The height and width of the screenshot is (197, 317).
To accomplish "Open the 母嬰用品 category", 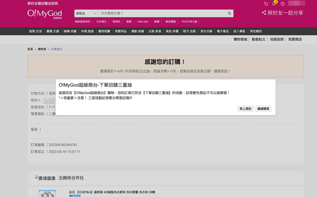I will click(x=120, y=31).
